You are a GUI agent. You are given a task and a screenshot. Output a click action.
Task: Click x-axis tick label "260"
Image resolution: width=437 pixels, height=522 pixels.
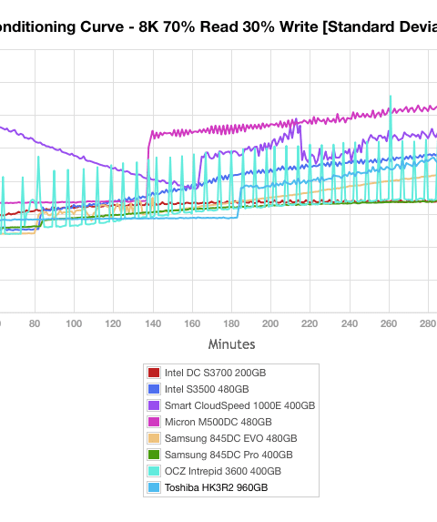coord(389,323)
